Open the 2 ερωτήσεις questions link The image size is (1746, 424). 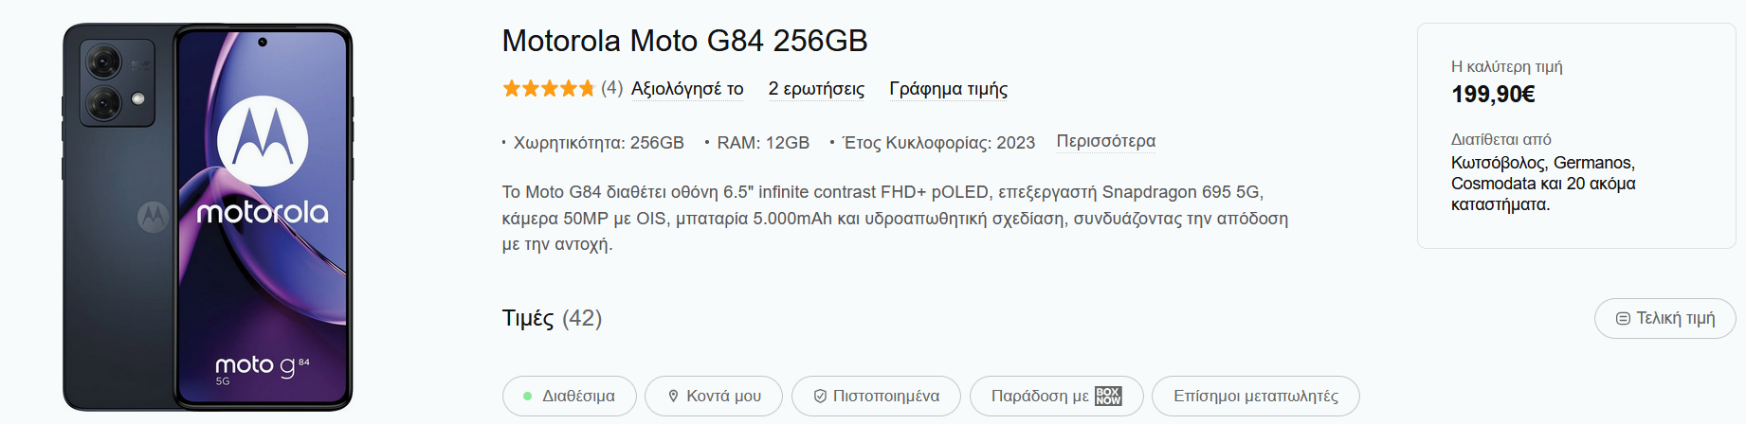(x=816, y=89)
